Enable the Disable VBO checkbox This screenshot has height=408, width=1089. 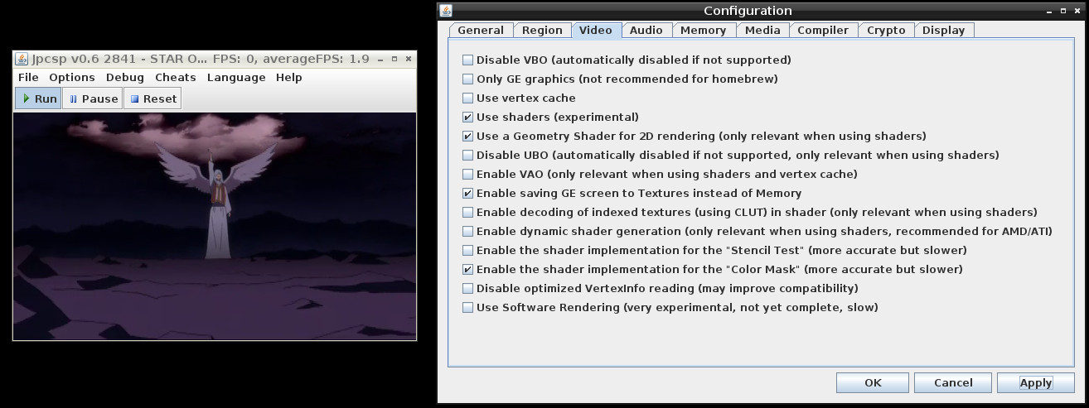(x=468, y=60)
